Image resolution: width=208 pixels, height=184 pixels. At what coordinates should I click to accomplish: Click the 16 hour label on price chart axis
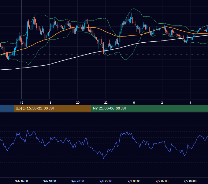[22, 103]
